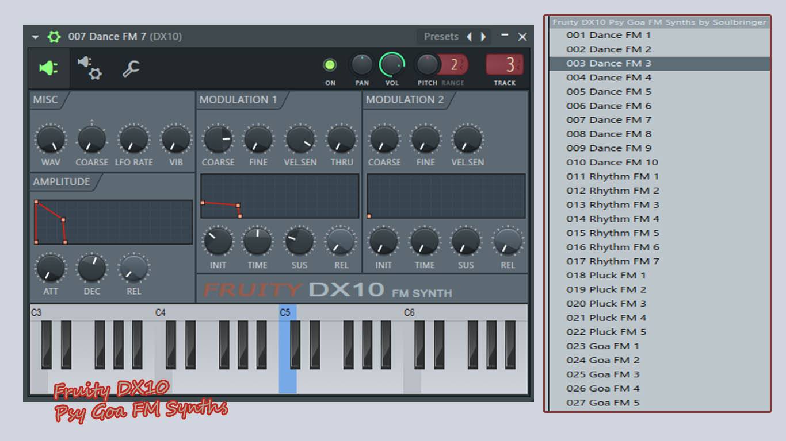Click the LFO RATE knob

point(134,140)
